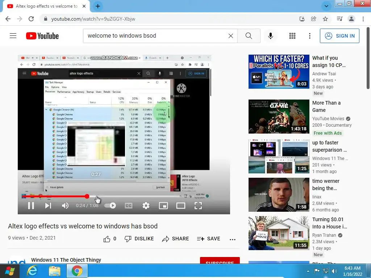This screenshot has height=278, width=371.
Task: Click the page vertical scrollbar
Action: [368, 58]
